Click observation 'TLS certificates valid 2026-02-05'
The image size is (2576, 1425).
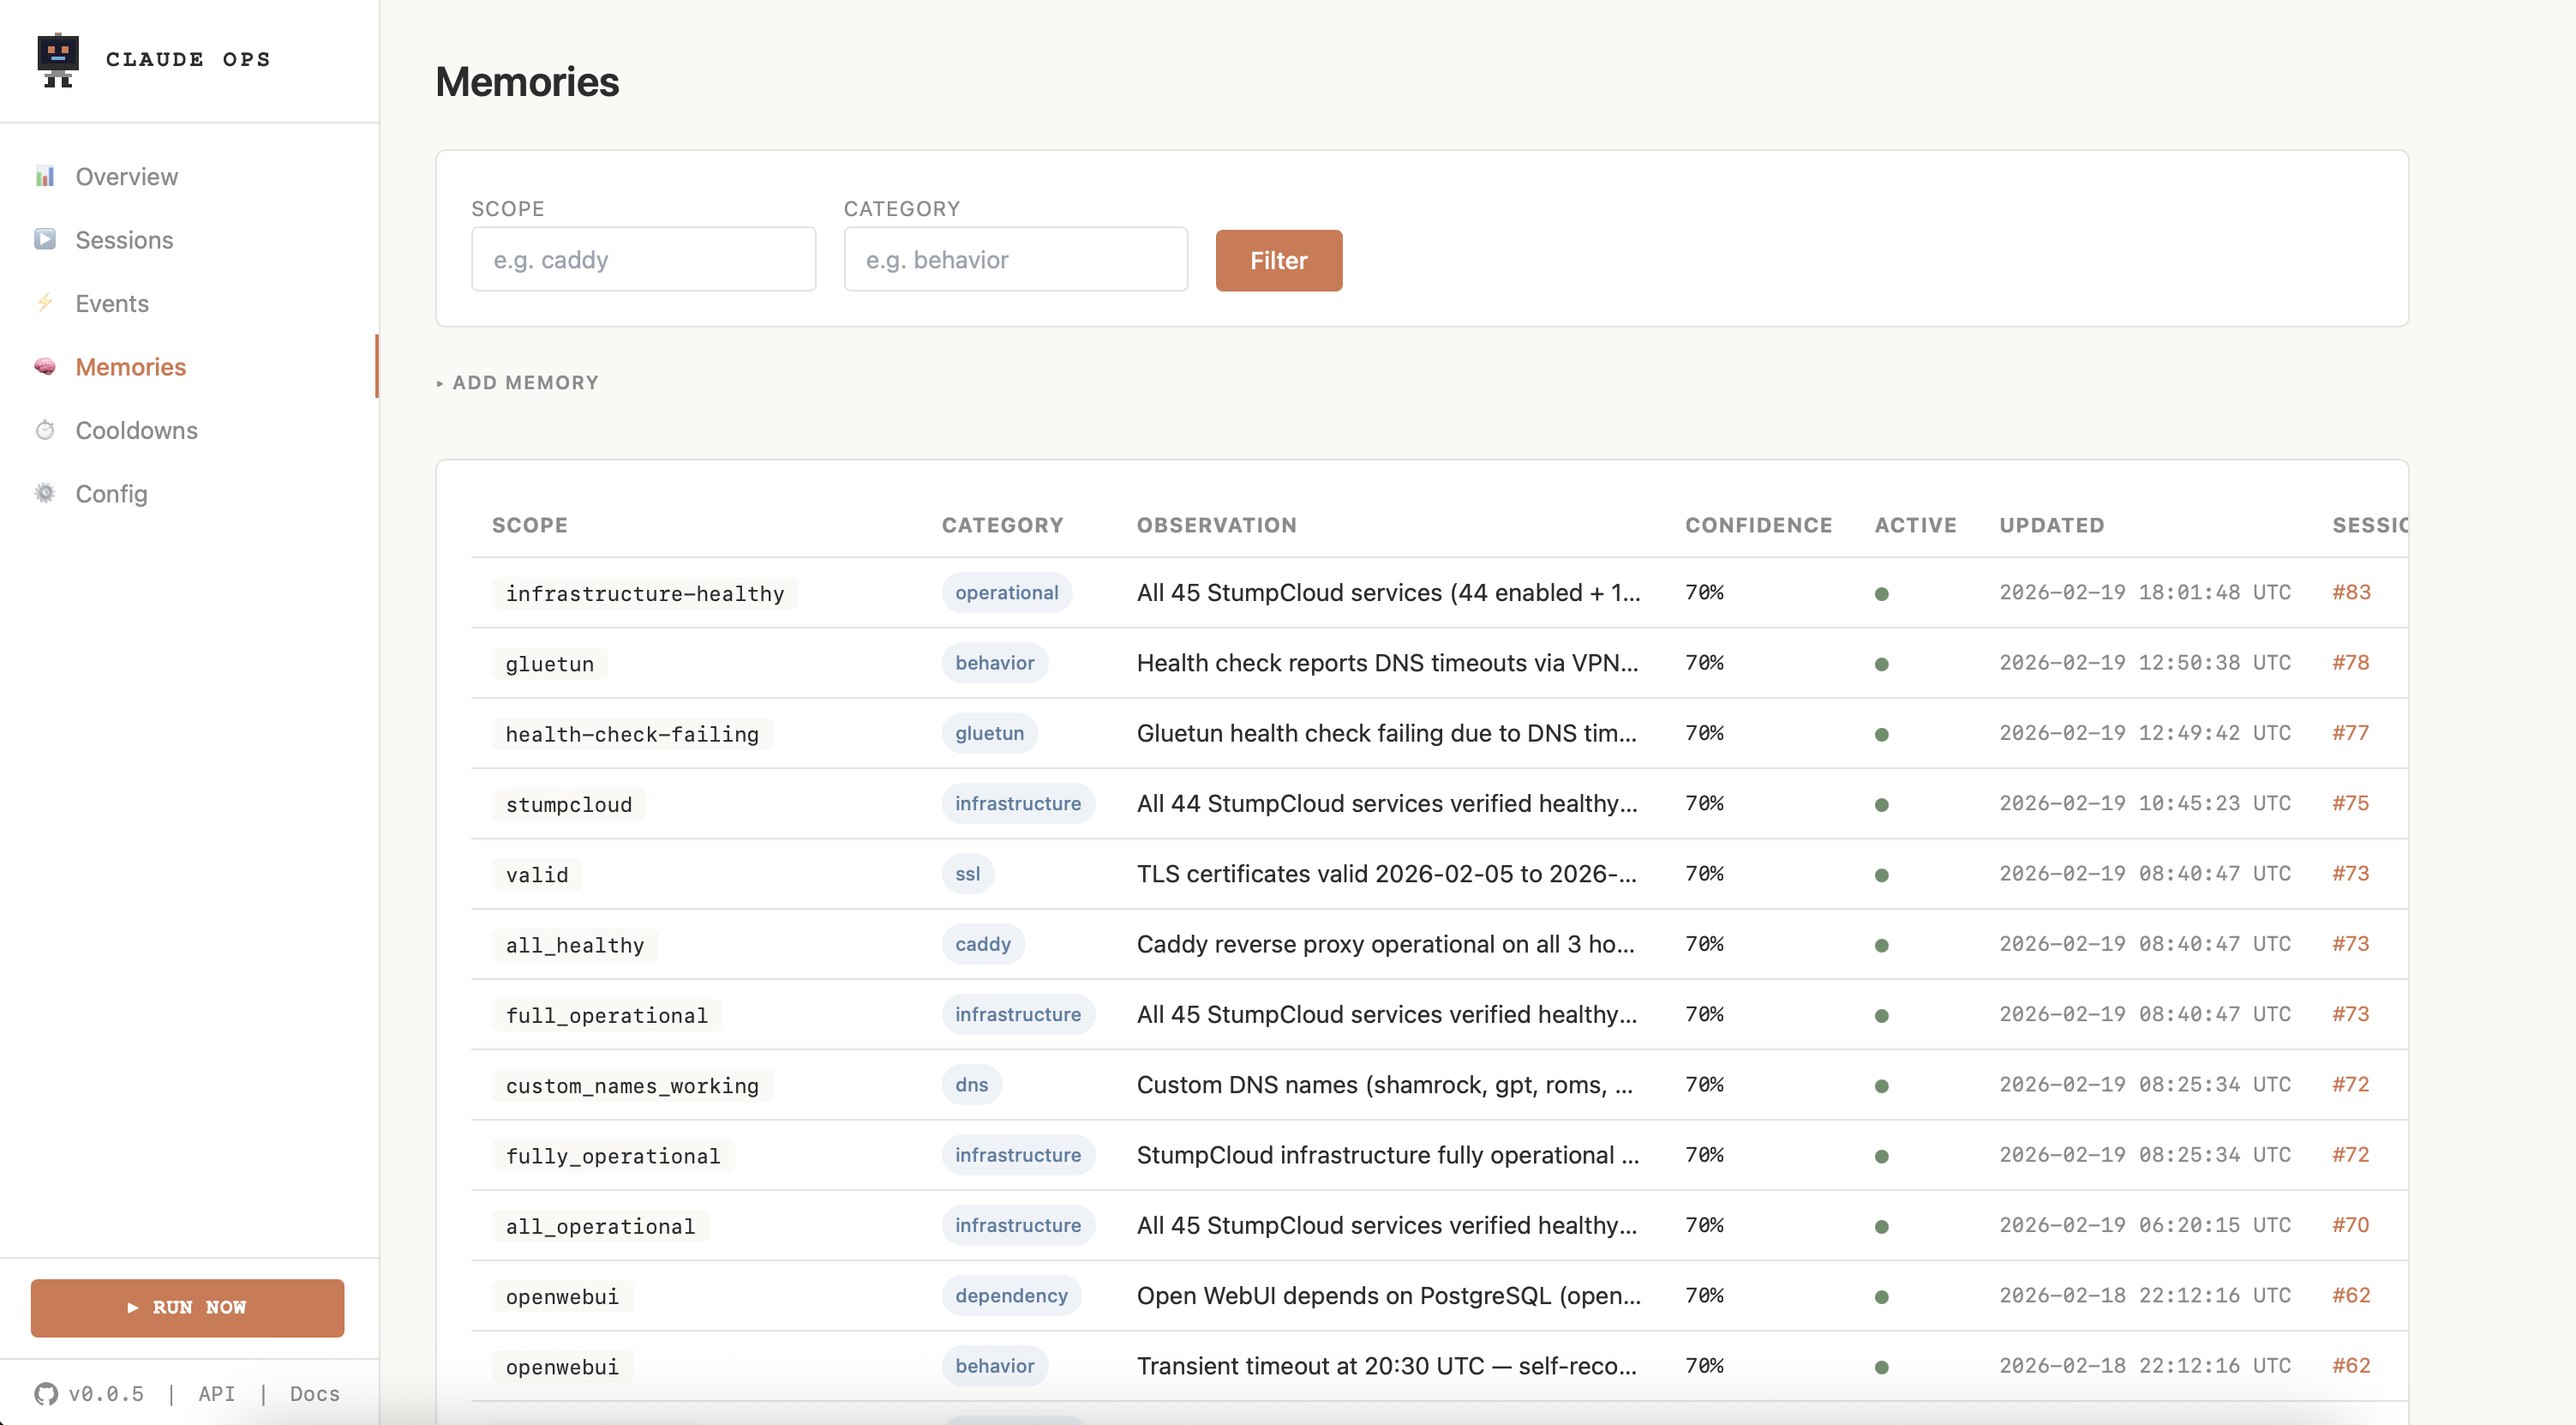1386,874
